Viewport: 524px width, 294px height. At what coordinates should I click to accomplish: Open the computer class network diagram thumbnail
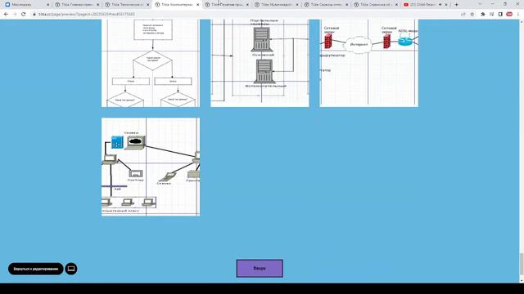(x=151, y=167)
